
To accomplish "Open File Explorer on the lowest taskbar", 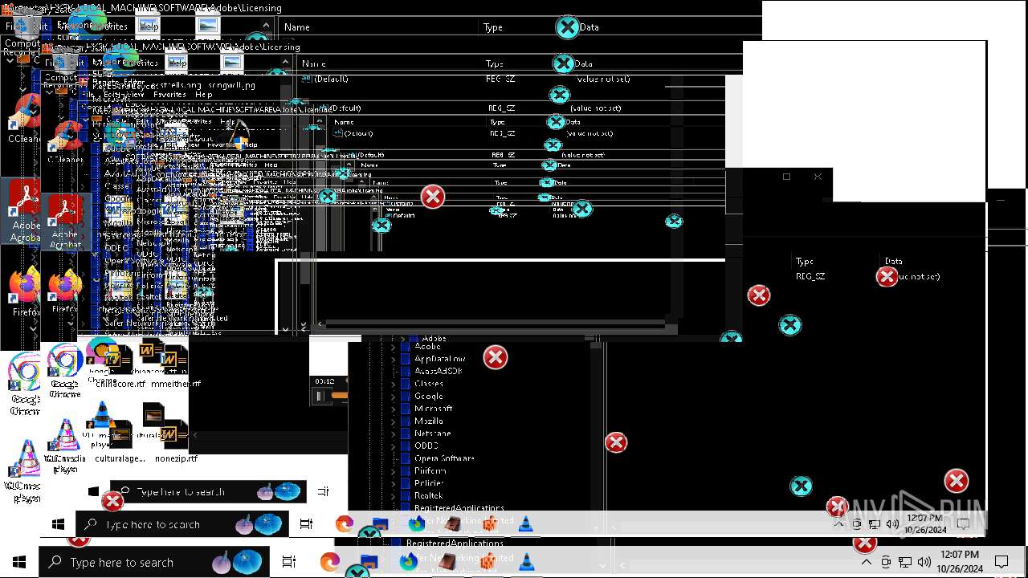I will (x=369, y=562).
